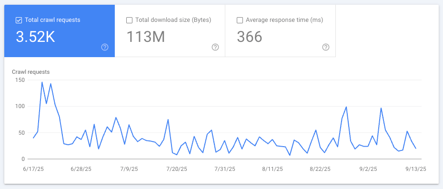Viewport: 443px width, 189px height.
Task: Click the Crawl requests axis title
Action: (x=31, y=72)
